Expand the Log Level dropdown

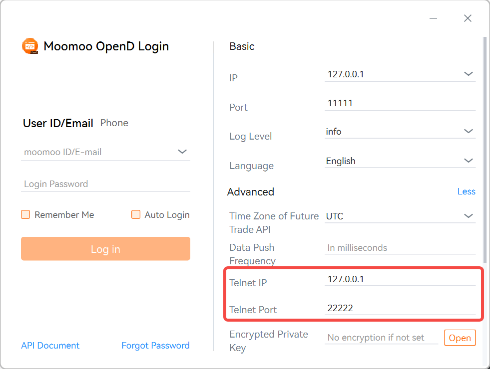(x=468, y=131)
